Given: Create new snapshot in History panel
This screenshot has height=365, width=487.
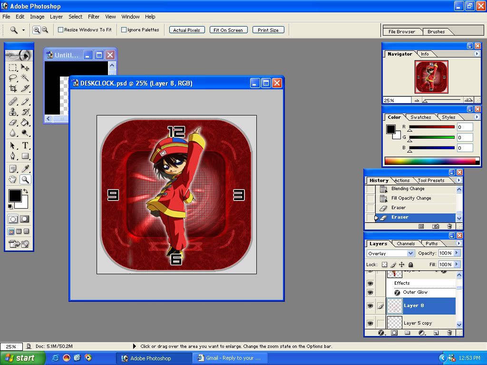Looking at the screenshot, I should tap(436, 226).
